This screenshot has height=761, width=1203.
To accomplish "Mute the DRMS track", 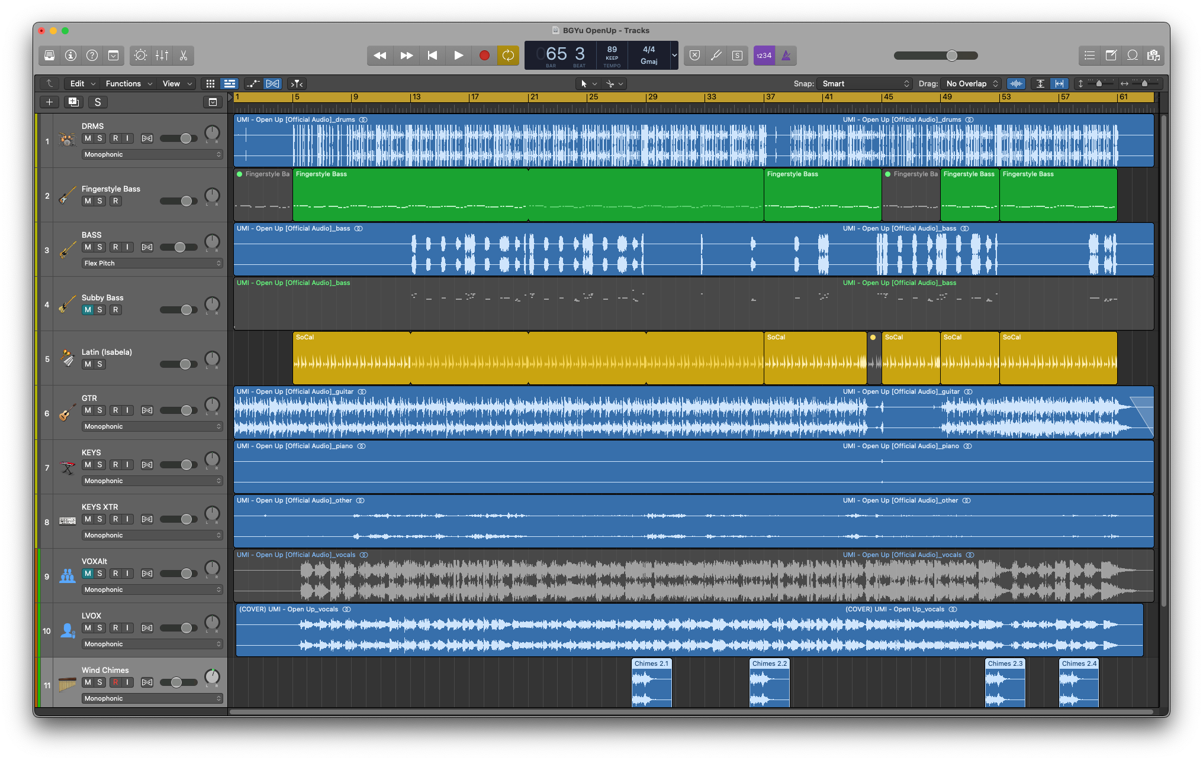I will point(86,138).
